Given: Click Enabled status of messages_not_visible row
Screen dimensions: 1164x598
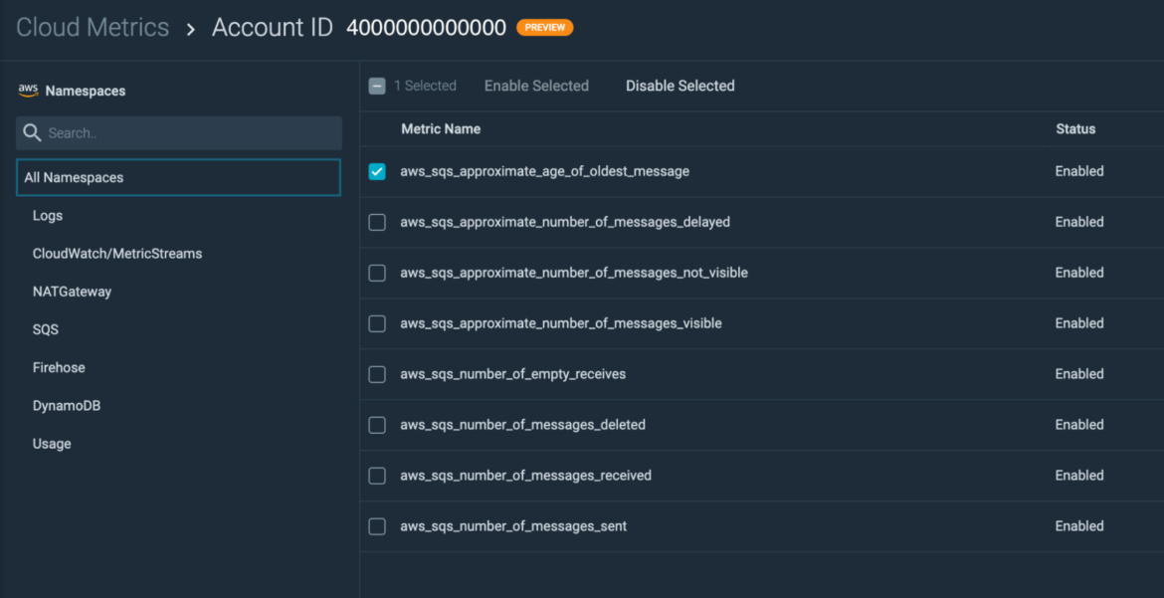Looking at the screenshot, I should (x=1079, y=273).
